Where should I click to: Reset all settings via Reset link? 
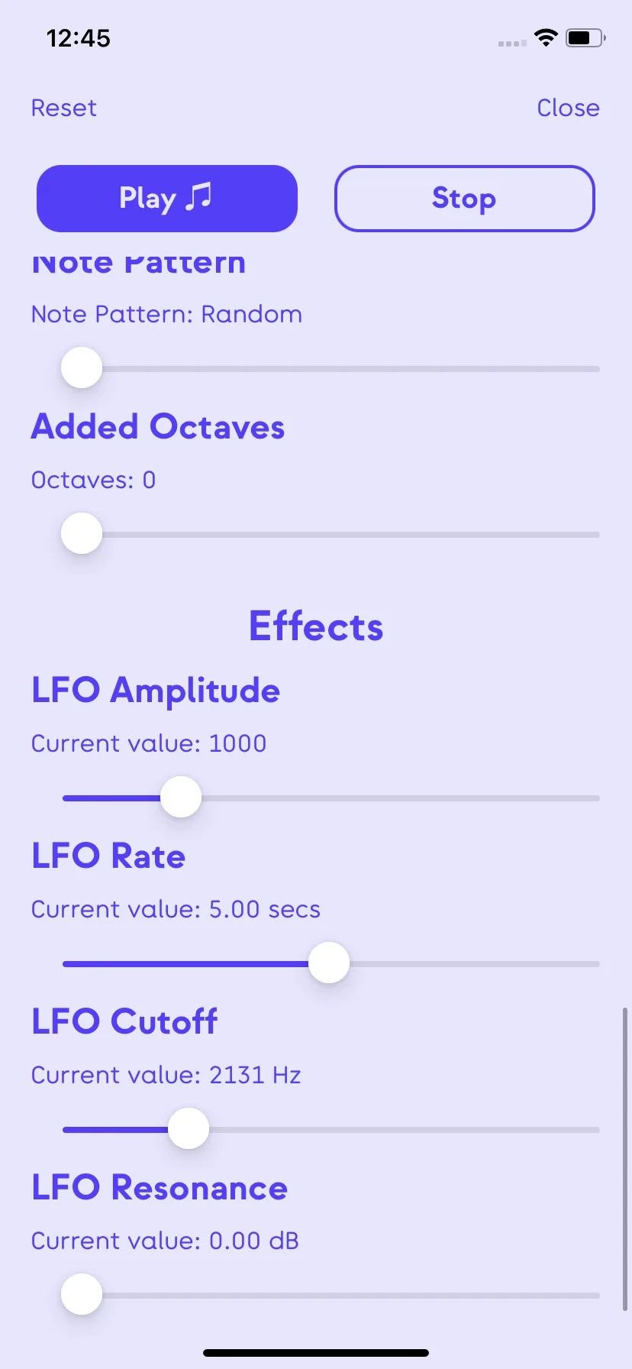click(64, 108)
